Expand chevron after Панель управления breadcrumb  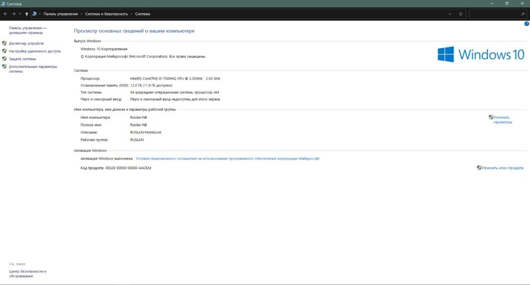(82, 14)
